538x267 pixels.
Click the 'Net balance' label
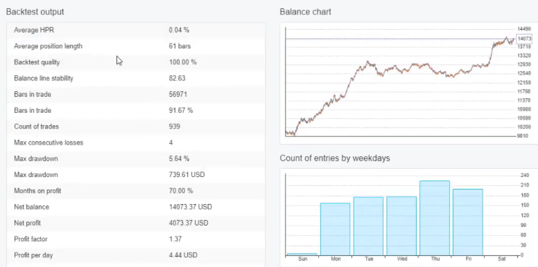pos(32,207)
